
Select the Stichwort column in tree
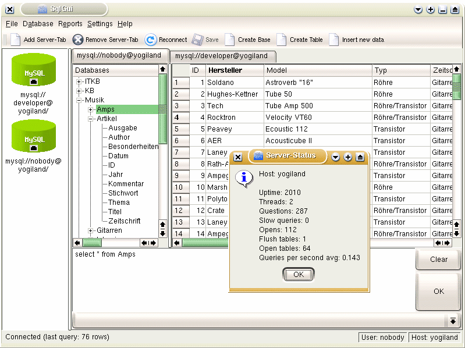pos(123,193)
